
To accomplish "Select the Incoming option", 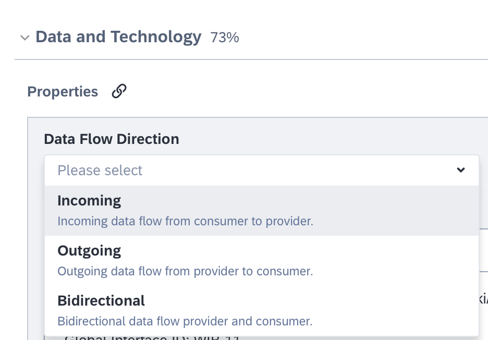I will (261, 210).
